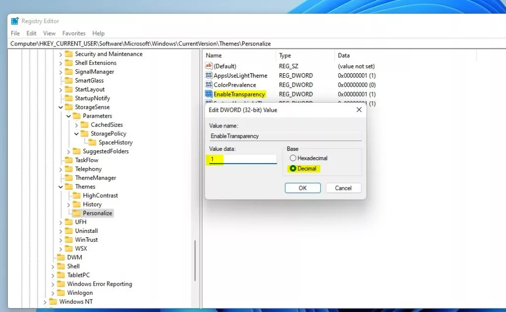Open the Edit menu
The height and width of the screenshot is (312, 506).
pyautogui.click(x=31, y=33)
